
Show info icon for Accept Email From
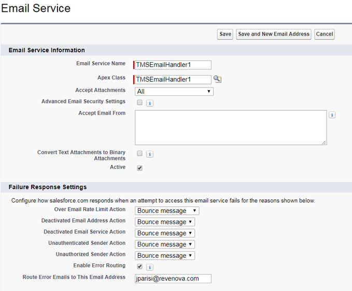[332, 115]
